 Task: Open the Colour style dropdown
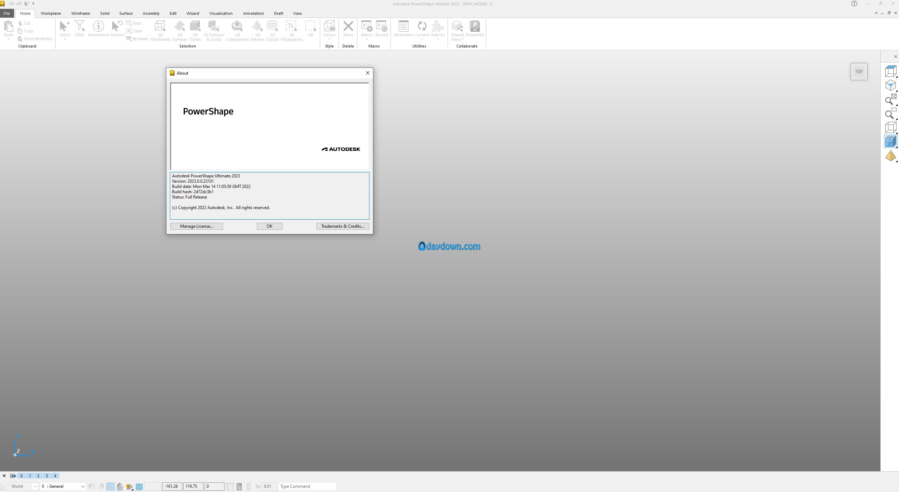[x=329, y=39]
